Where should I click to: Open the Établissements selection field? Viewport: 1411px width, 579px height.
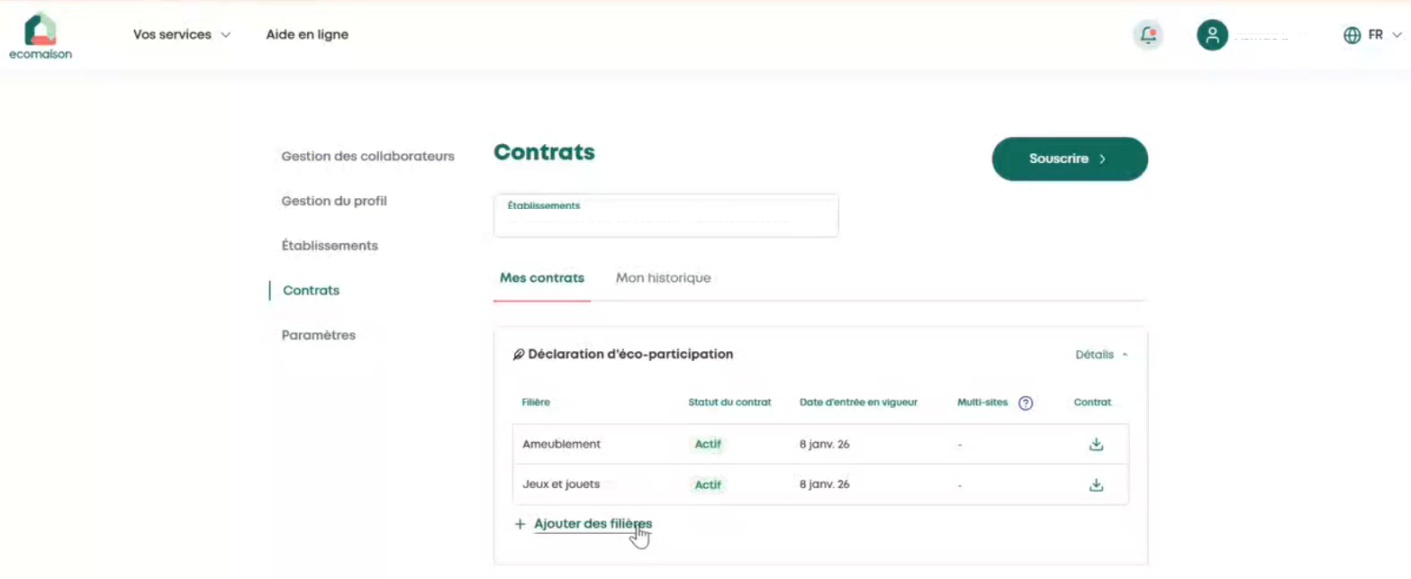click(x=665, y=215)
